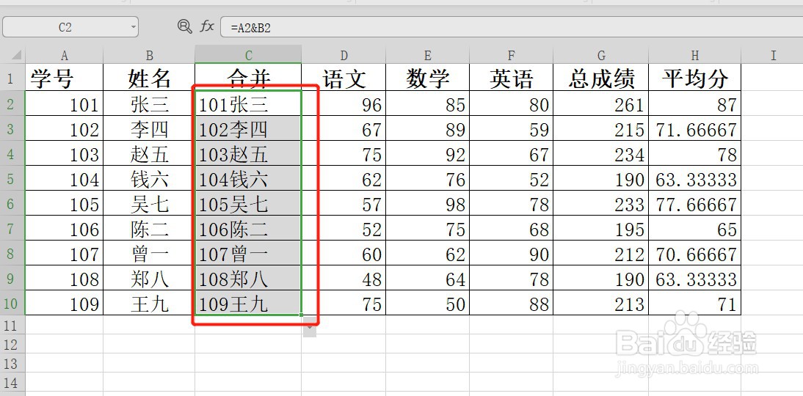
Task: Open the Name Box dropdown arrow
Action: (x=134, y=26)
